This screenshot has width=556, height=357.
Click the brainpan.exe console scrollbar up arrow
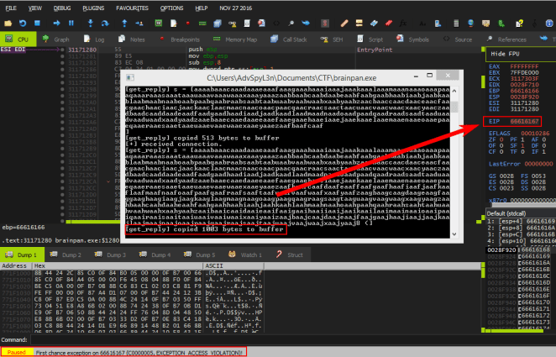pos(454,91)
